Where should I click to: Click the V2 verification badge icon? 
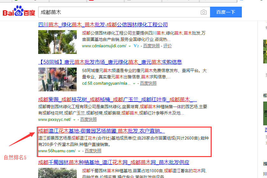click(x=136, y=46)
